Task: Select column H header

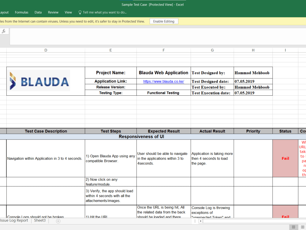Action: [x=253, y=50]
